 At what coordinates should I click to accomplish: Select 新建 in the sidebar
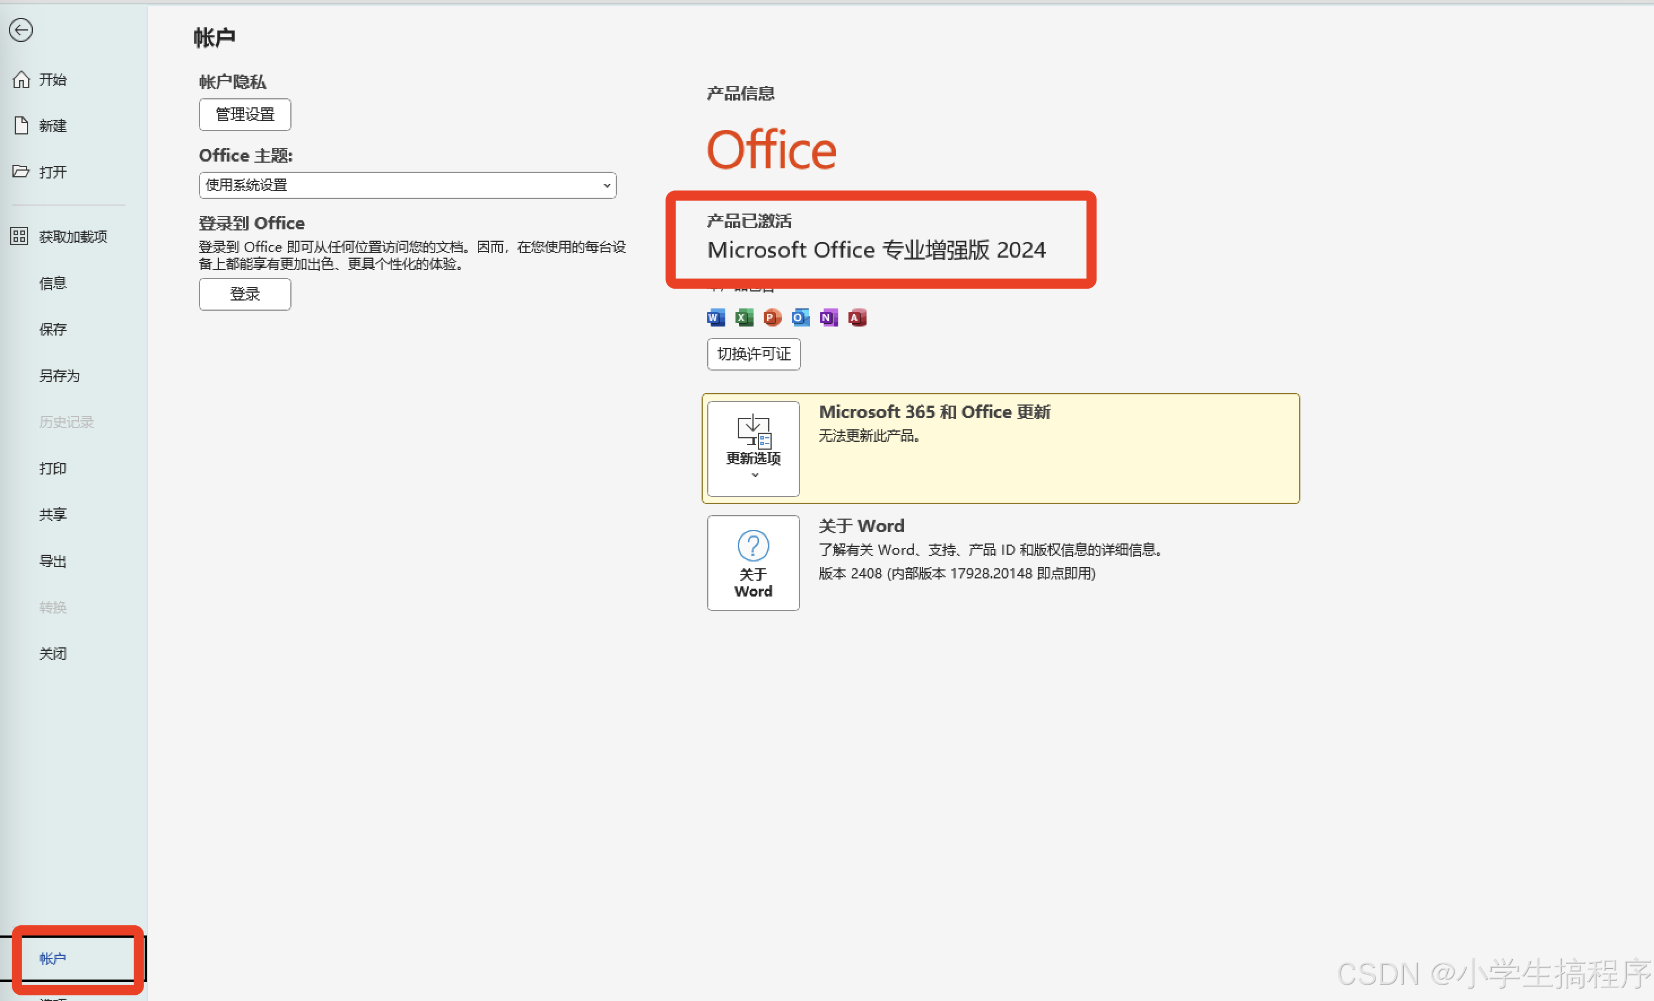coord(53,126)
